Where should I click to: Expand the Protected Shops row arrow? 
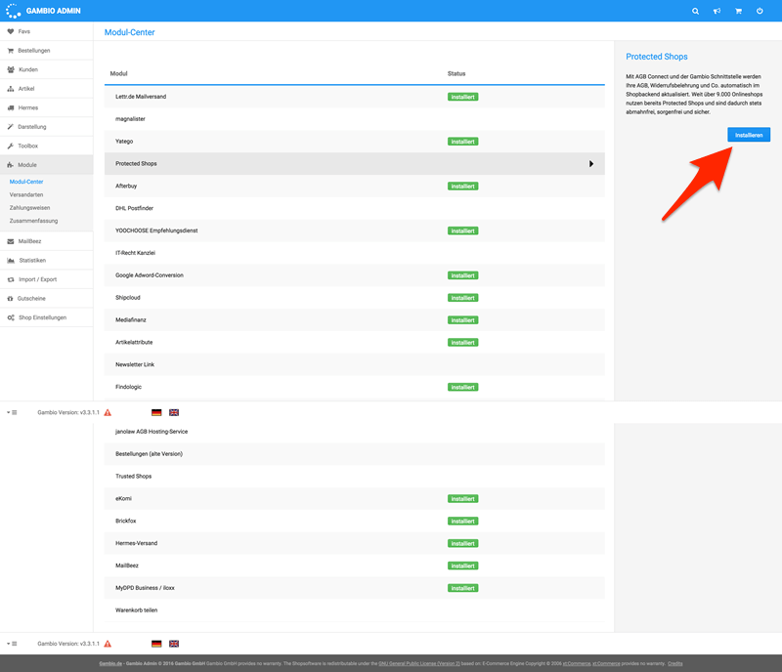pyautogui.click(x=591, y=163)
